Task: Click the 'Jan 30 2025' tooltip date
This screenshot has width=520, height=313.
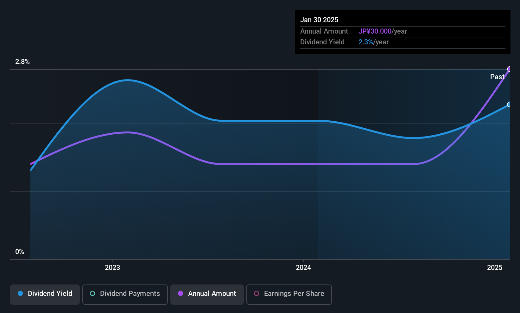Action: tap(319, 20)
